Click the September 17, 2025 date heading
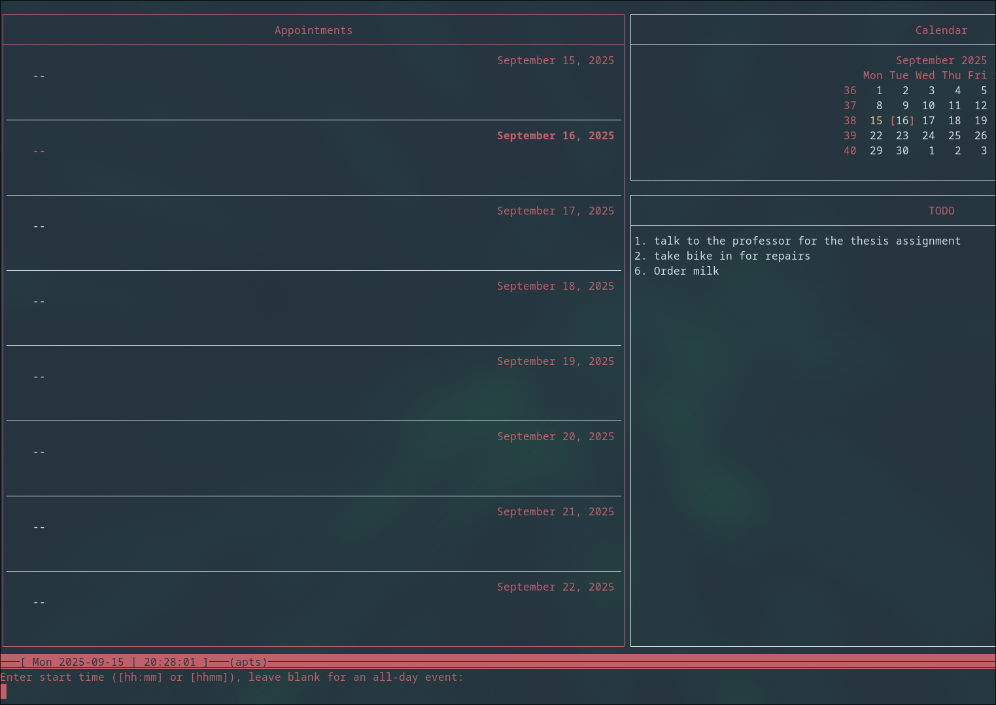Image resolution: width=996 pixels, height=705 pixels. tap(555, 211)
